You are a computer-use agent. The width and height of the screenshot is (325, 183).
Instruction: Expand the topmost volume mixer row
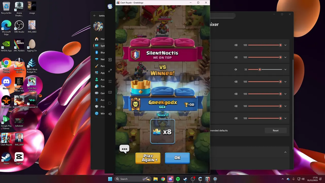tap(285, 45)
